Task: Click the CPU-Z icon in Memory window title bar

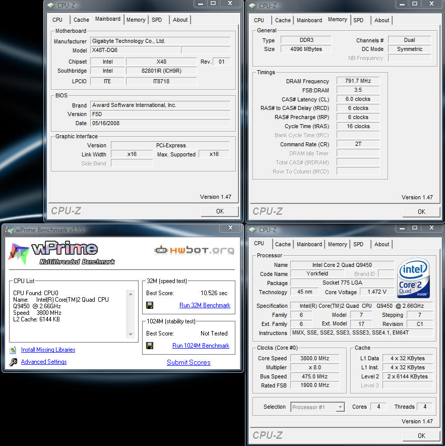Action: click(x=252, y=6)
